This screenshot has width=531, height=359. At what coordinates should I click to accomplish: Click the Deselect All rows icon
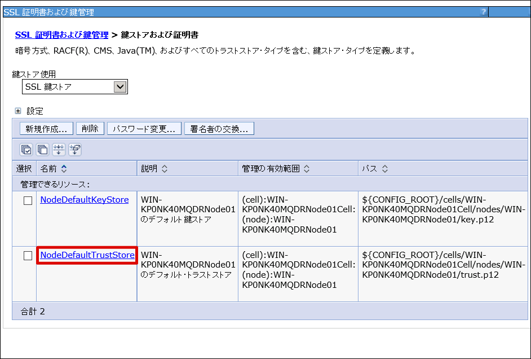click(x=42, y=150)
